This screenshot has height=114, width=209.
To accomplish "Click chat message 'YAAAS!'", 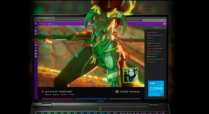I will point(154,56).
